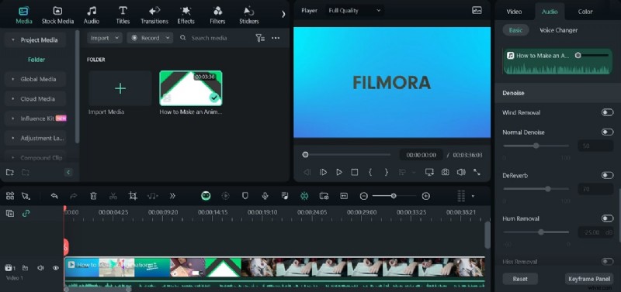Open the Import dropdown

(105, 38)
